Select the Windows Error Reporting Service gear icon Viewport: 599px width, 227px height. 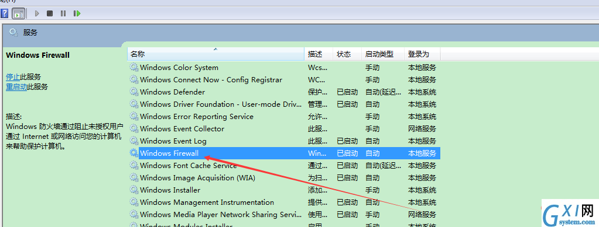(x=134, y=116)
